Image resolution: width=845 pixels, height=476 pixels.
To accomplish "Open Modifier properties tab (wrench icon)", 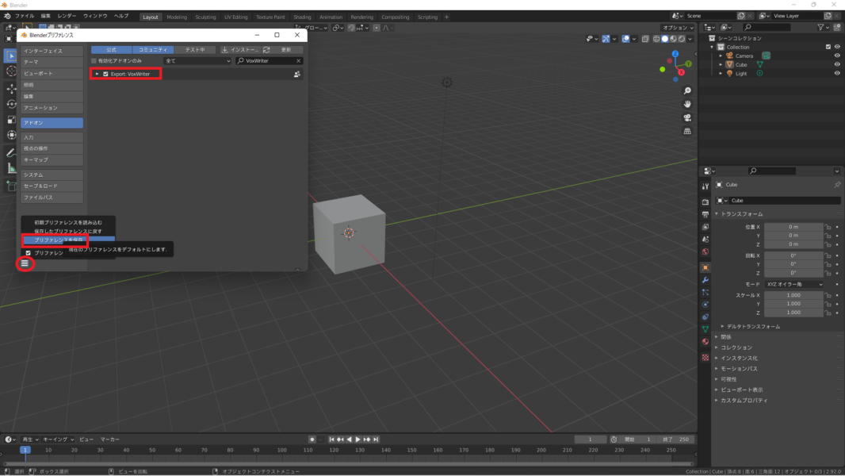I will [705, 280].
